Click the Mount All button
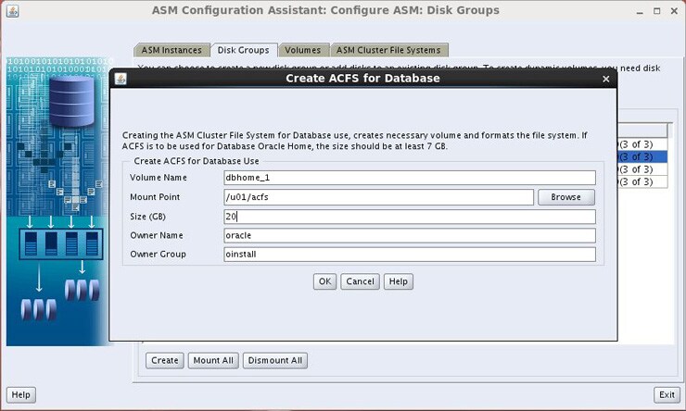 click(x=213, y=360)
